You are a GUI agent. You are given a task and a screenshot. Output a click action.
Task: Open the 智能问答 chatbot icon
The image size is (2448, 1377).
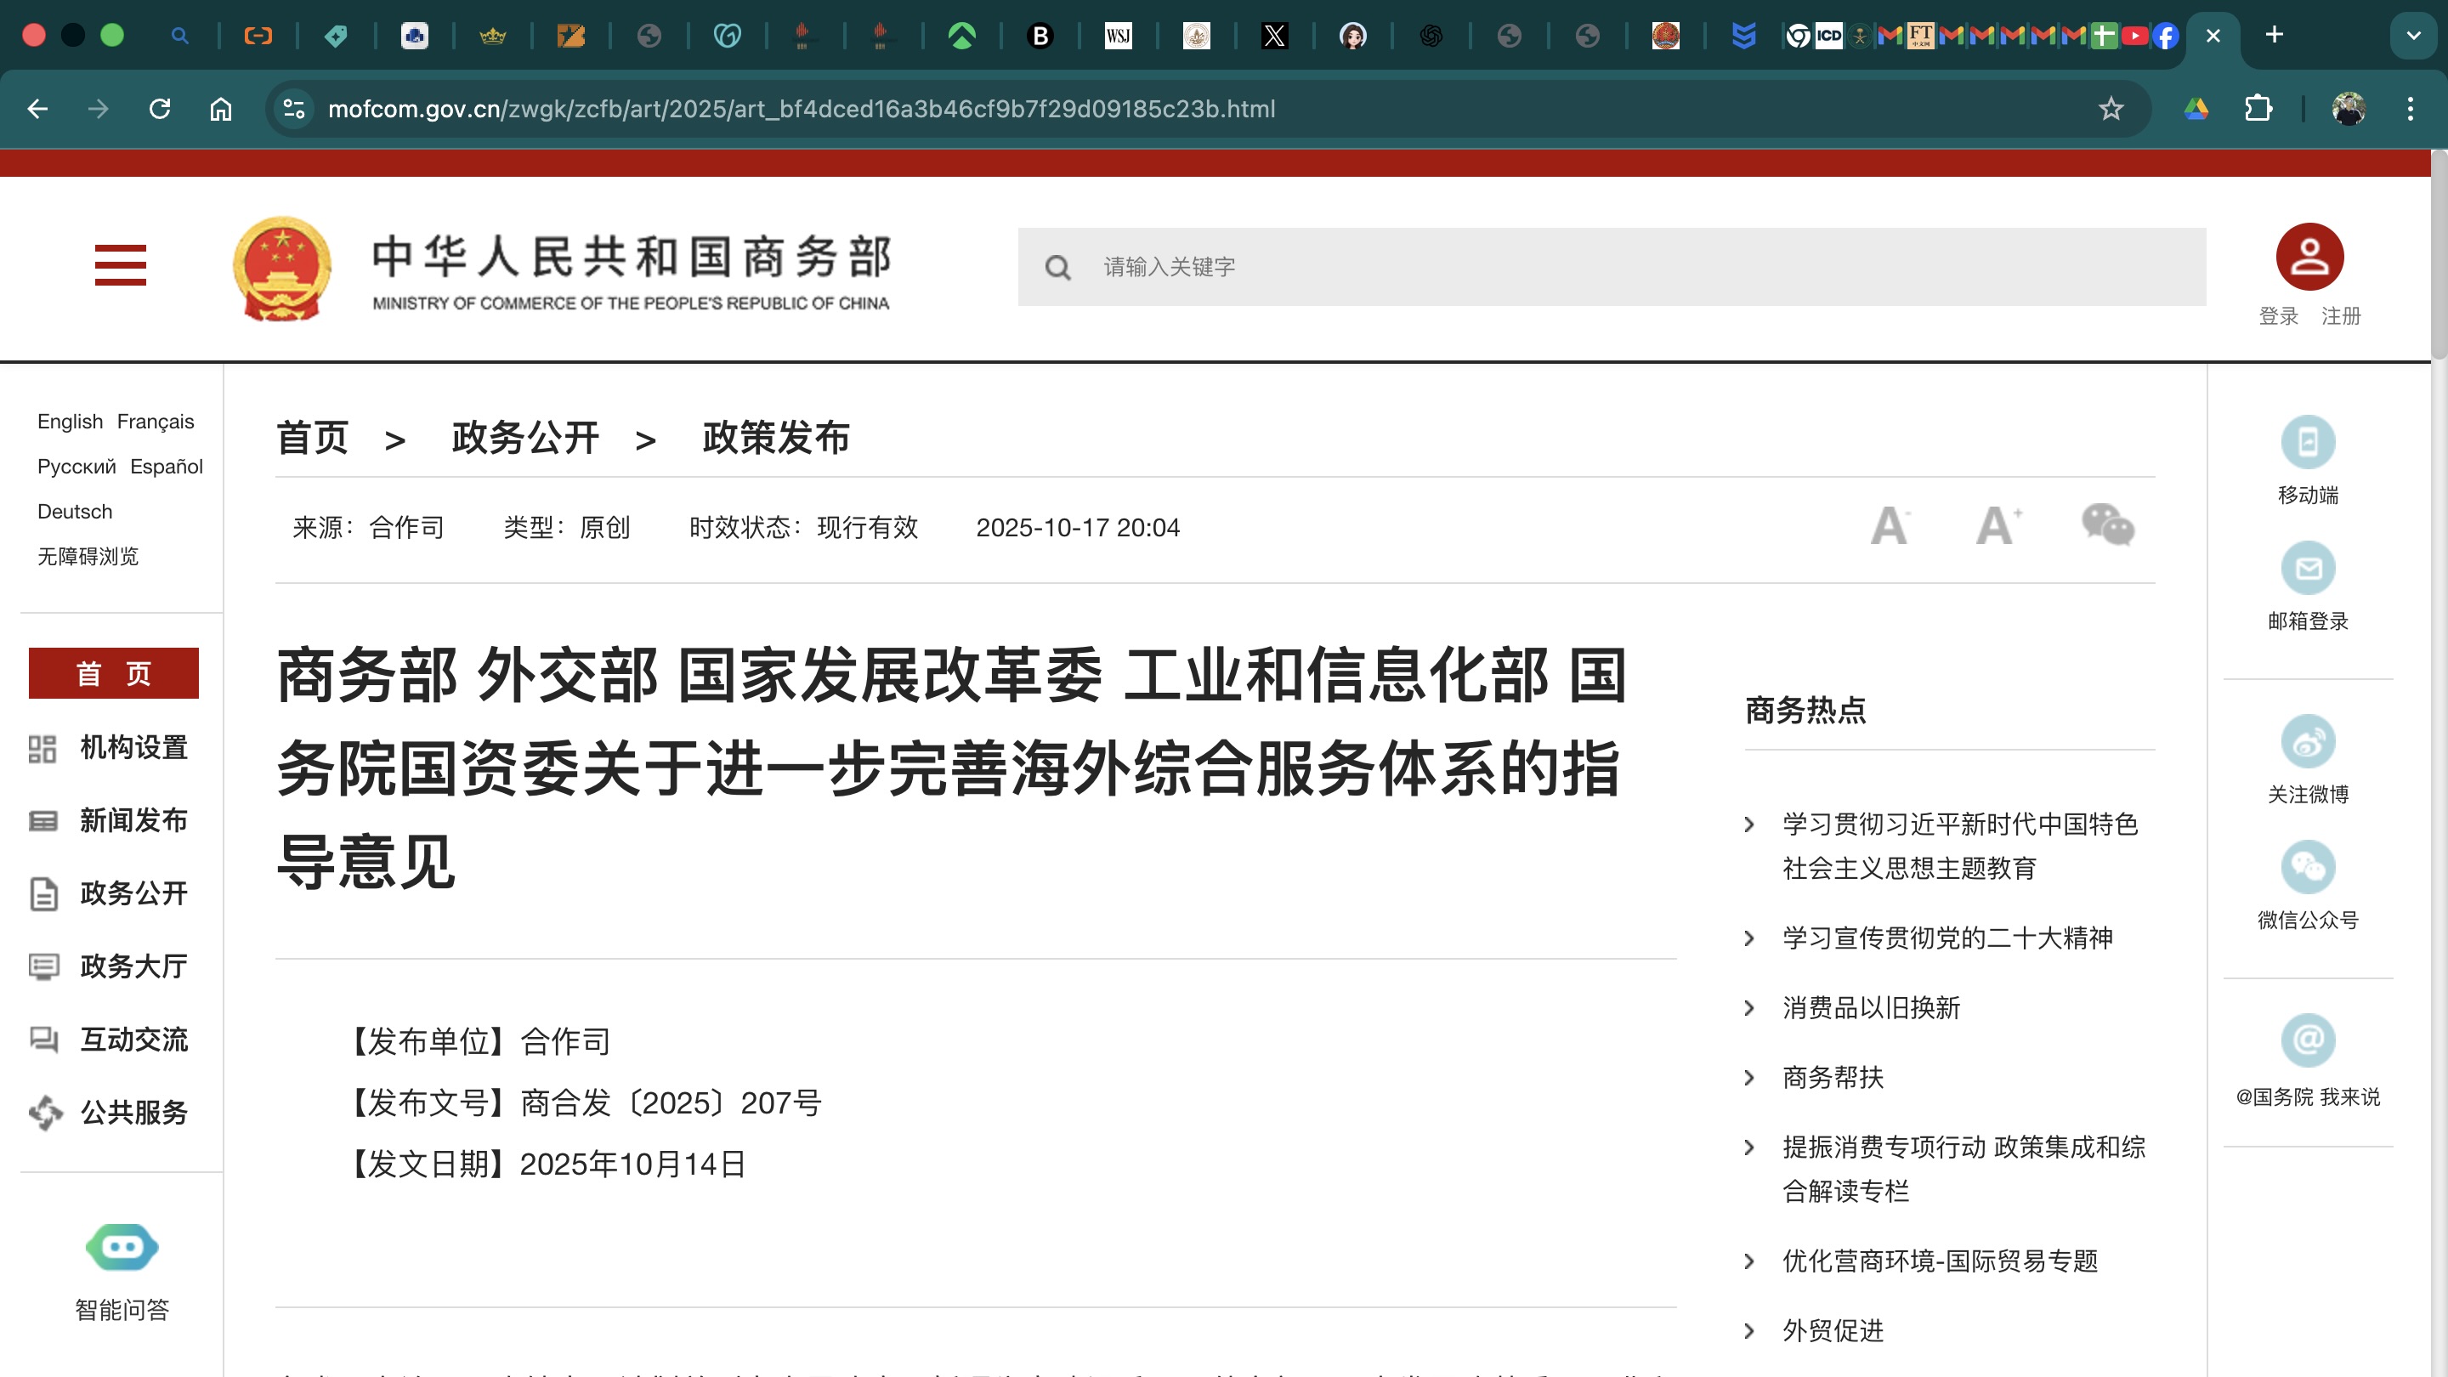(x=122, y=1247)
